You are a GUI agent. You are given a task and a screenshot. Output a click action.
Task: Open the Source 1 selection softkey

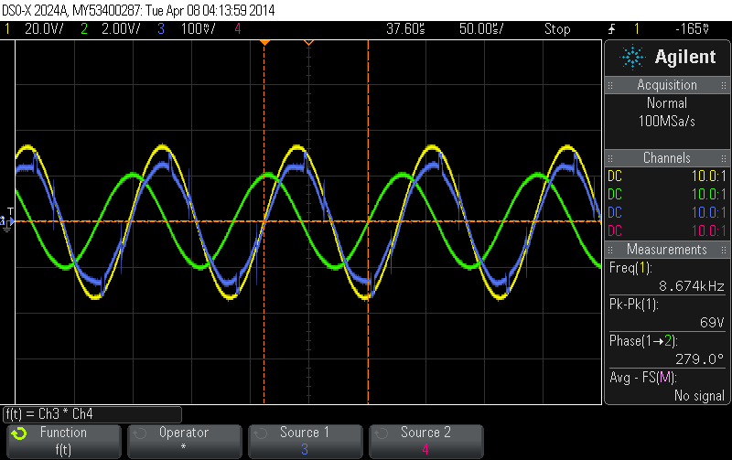click(x=305, y=441)
